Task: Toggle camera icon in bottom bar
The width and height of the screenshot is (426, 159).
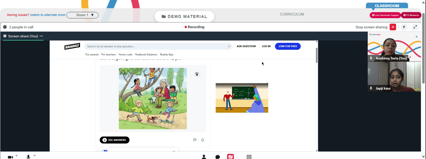Action: [x=10, y=157]
